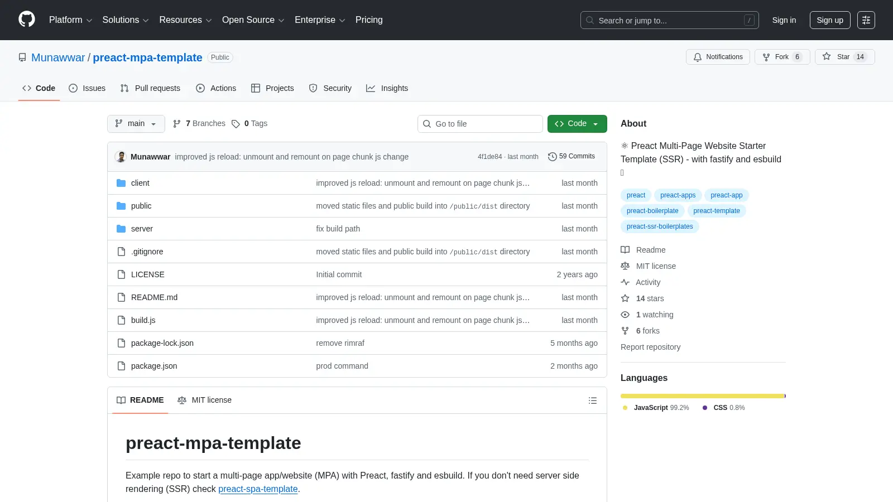
Task: Open the main branch selector dropdown
Action: [x=136, y=124]
